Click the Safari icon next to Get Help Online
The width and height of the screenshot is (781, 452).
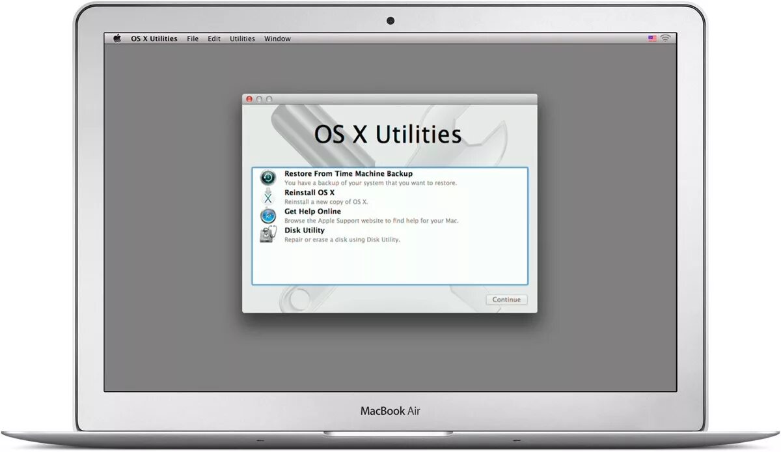click(x=267, y=215)
